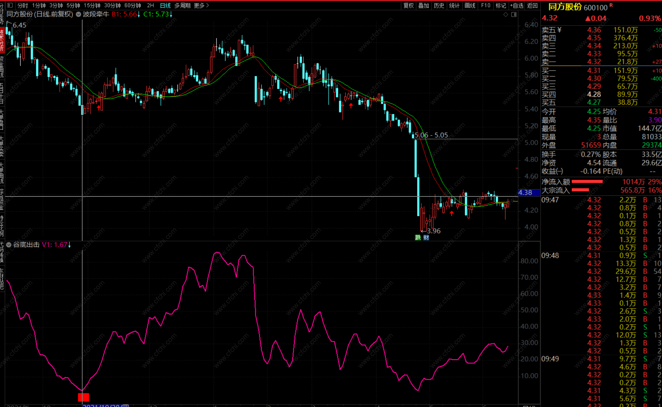This screenshot has height=407, width=662.
Task: Open the 谷底出击 indicator dropdown arrow
Action: [x=9, y=245]
